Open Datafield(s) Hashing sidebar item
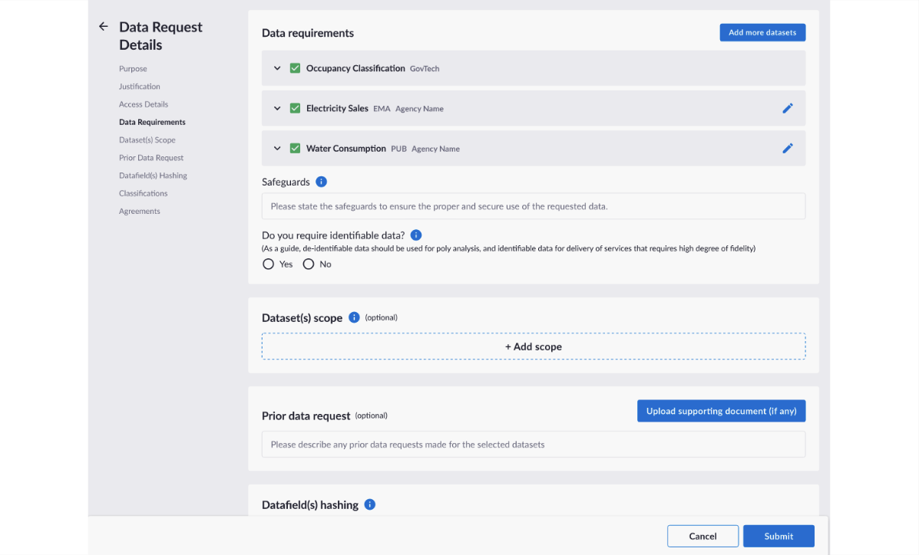 pos(153,175)
